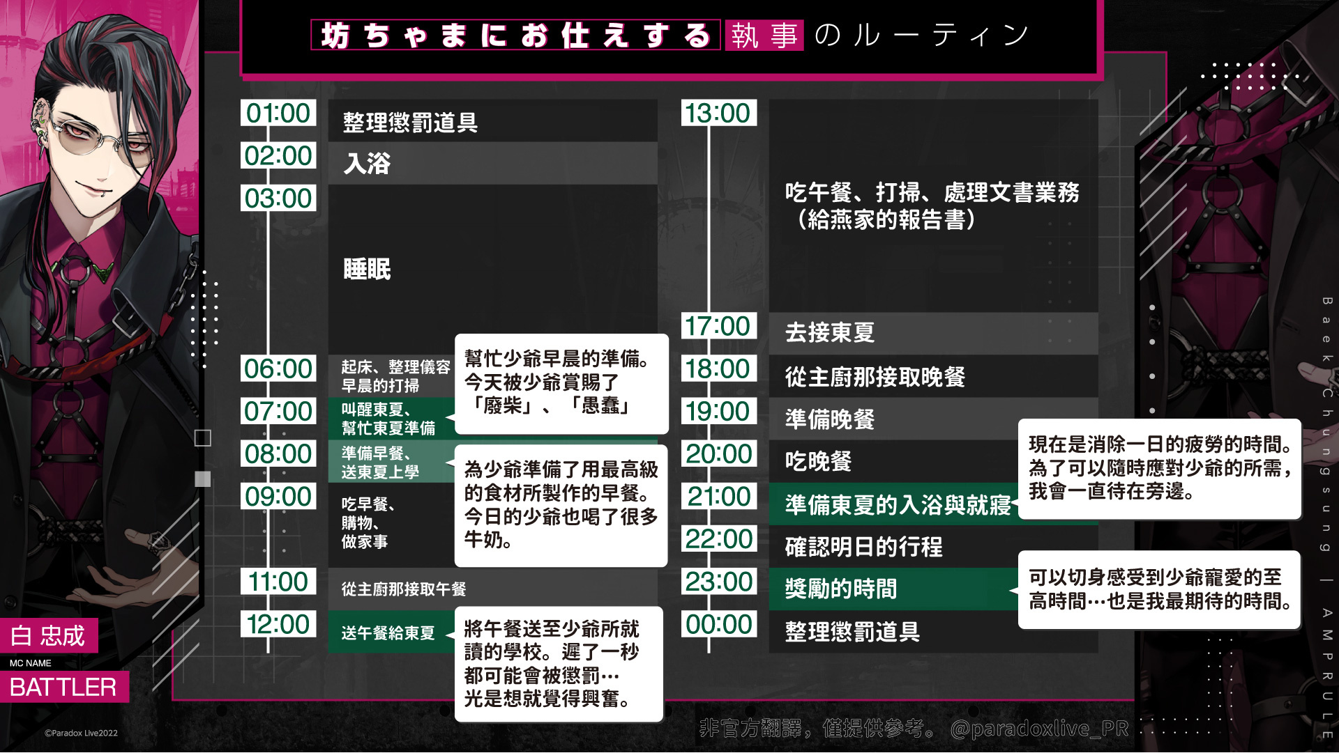Click the 09:00 time label

click(278, 496)
